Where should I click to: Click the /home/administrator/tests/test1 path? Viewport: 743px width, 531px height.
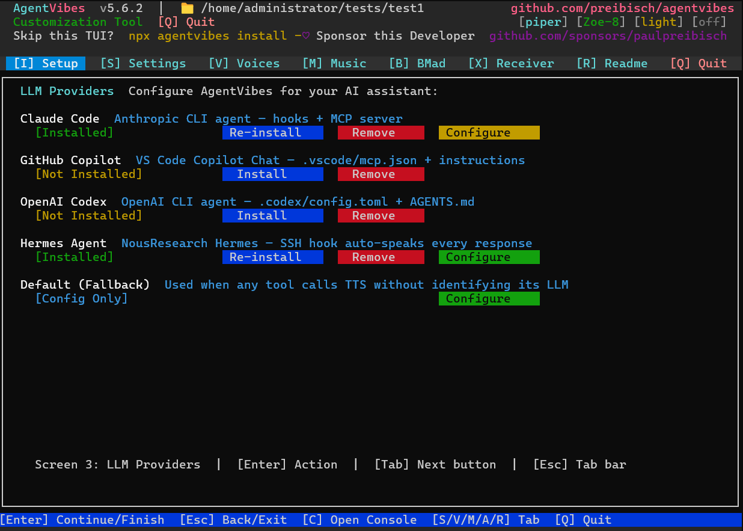tap(313, 8)
